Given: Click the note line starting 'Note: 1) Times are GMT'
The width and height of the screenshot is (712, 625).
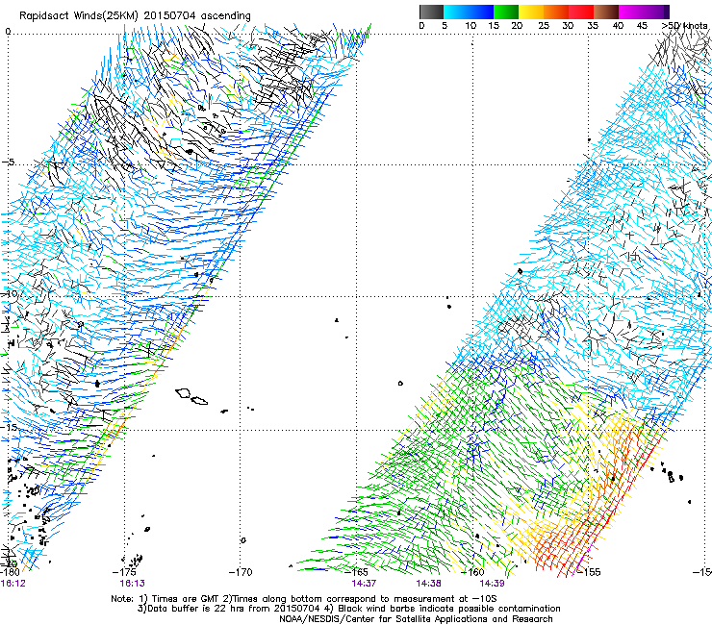Looking at the screenshot, I should [x=303, y=599].
